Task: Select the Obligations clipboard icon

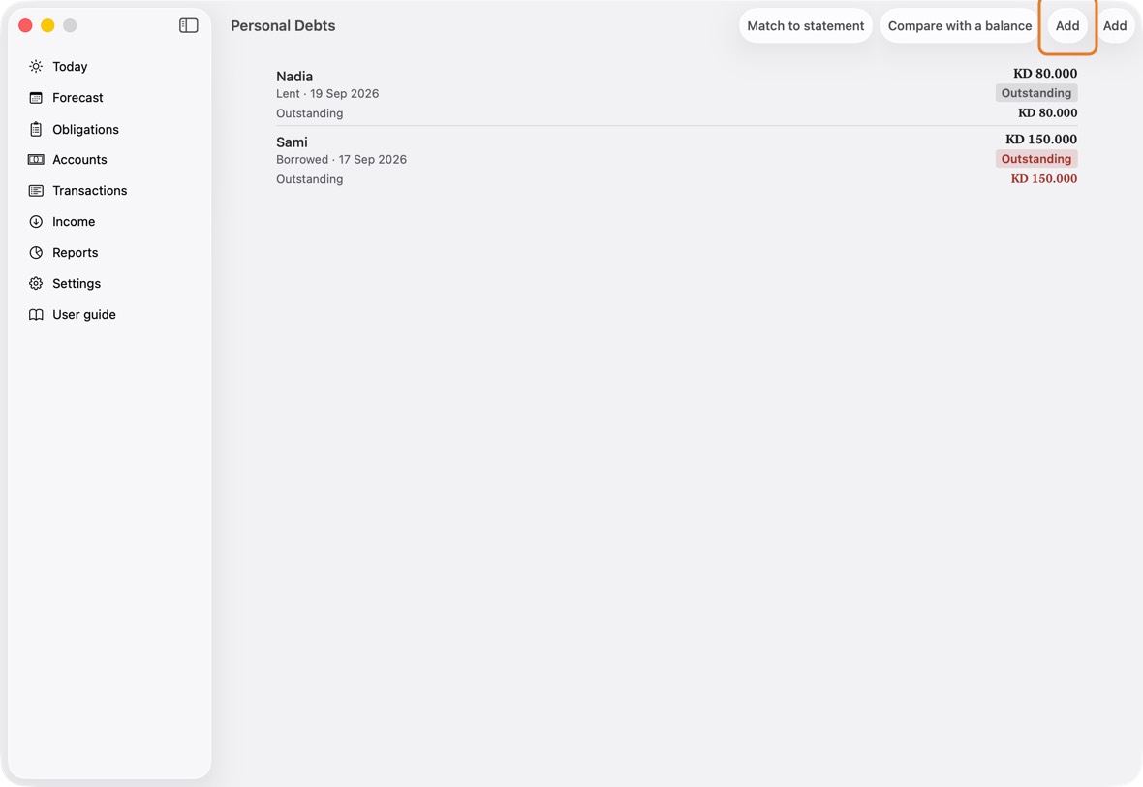Action: point(36,129)
